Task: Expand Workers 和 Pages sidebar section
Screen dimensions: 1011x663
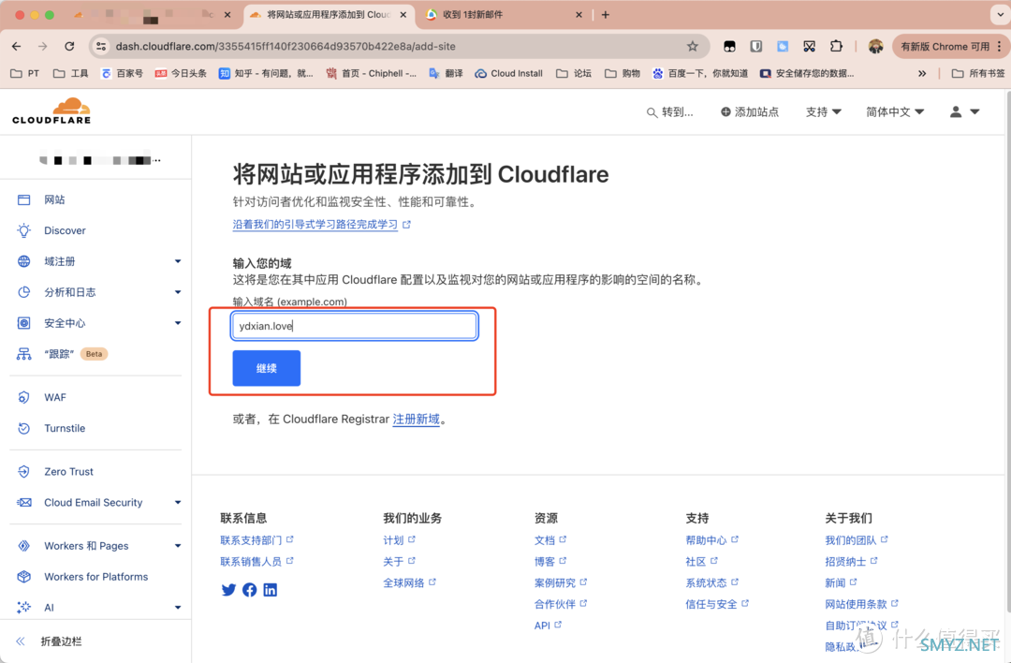Action: (x=177, y=546)
